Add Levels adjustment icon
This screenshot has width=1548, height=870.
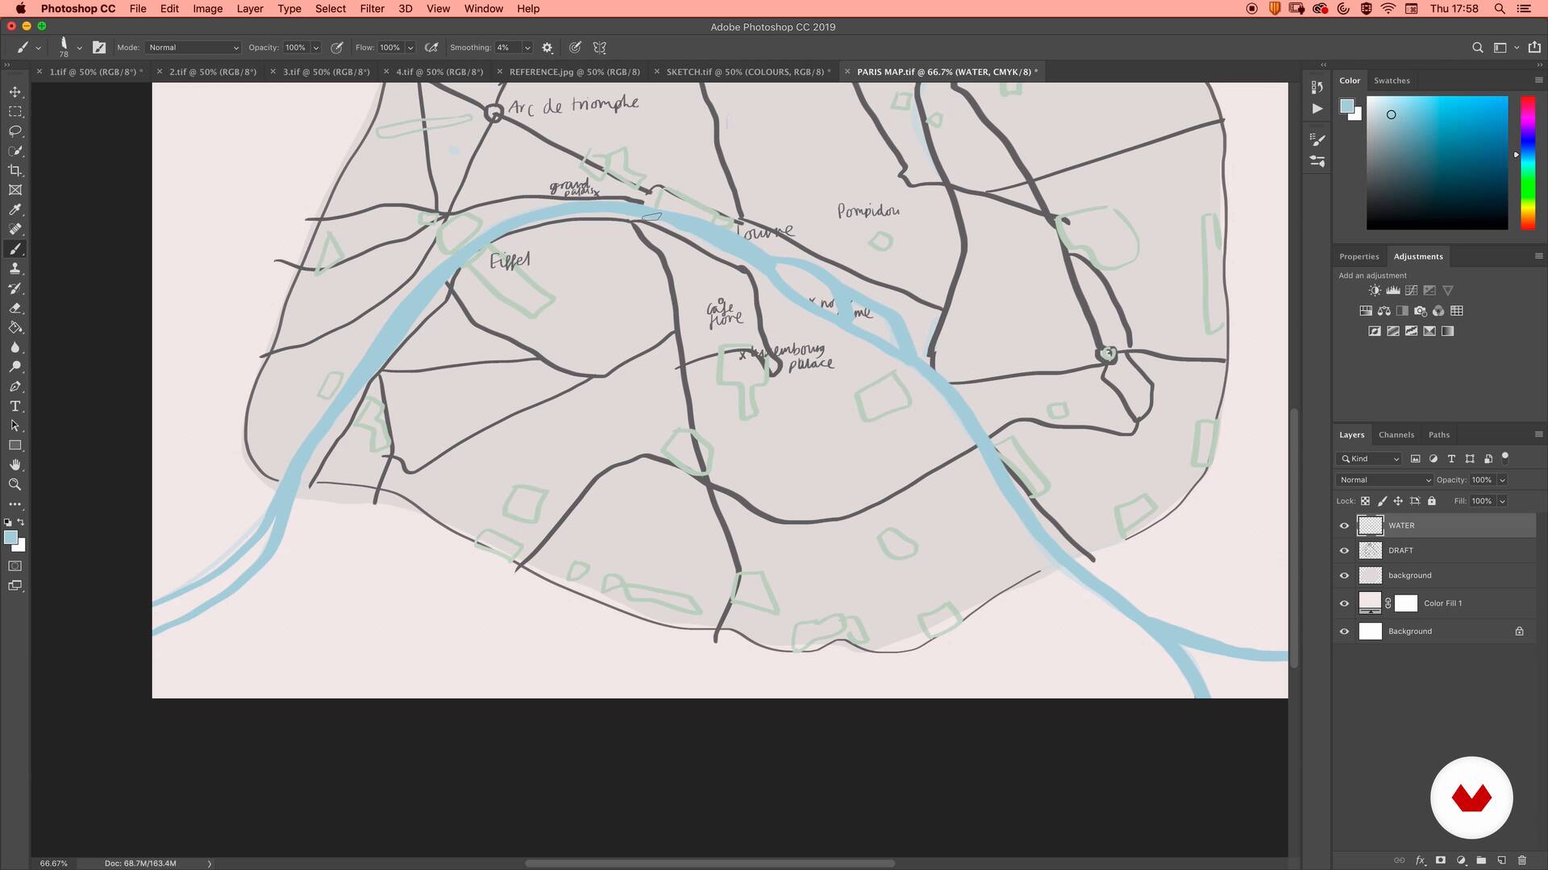click(x=1393, y=291)
